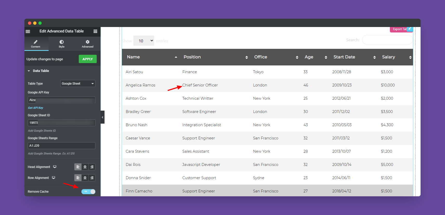Switch to the Style tab
The image size is (445, 215).
(62, 44)
